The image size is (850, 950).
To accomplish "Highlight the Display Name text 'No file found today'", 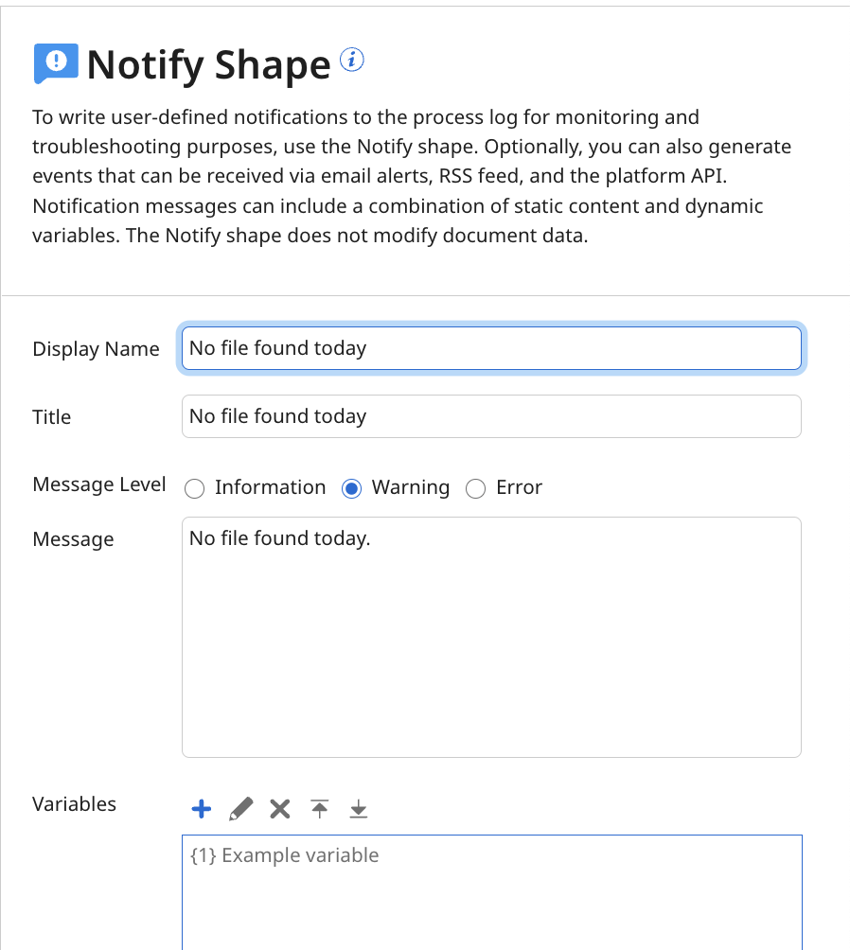I will click(277, 348).
